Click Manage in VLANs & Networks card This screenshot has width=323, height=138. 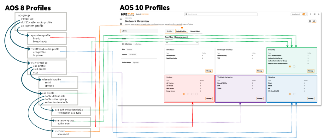point(260,99)
